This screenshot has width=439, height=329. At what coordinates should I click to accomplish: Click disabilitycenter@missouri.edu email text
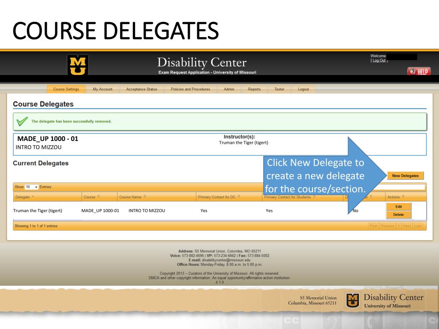(226, 260)
